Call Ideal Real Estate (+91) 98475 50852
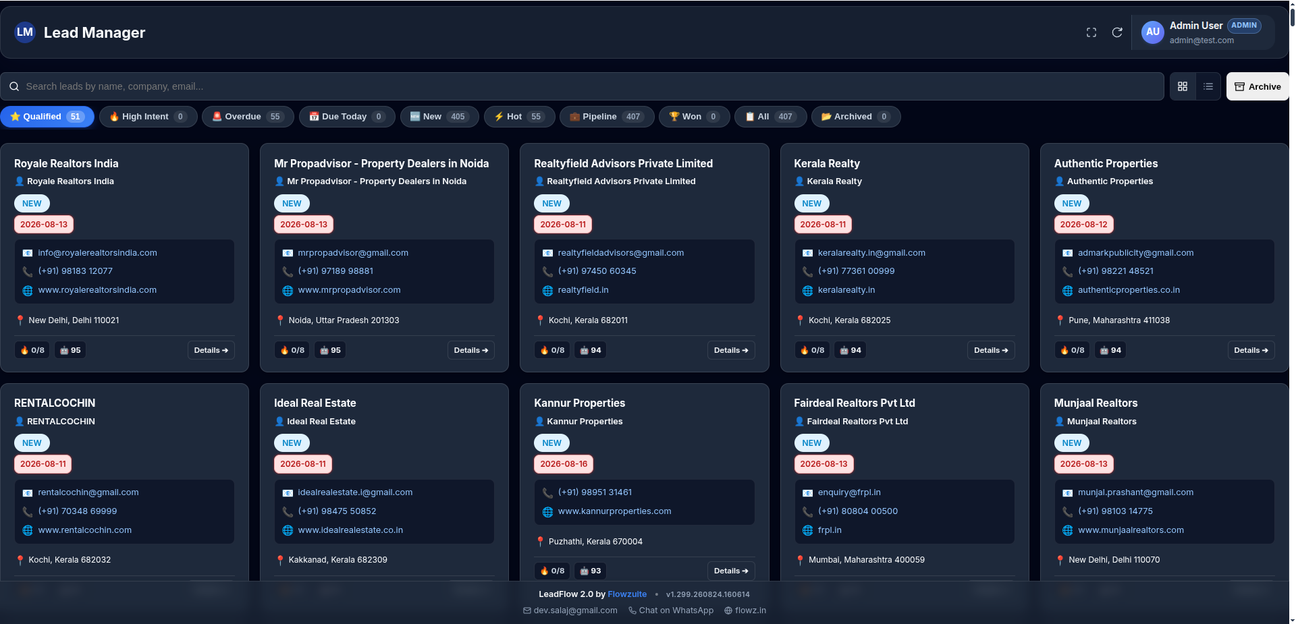1296x624 pixels. [337, 511]
